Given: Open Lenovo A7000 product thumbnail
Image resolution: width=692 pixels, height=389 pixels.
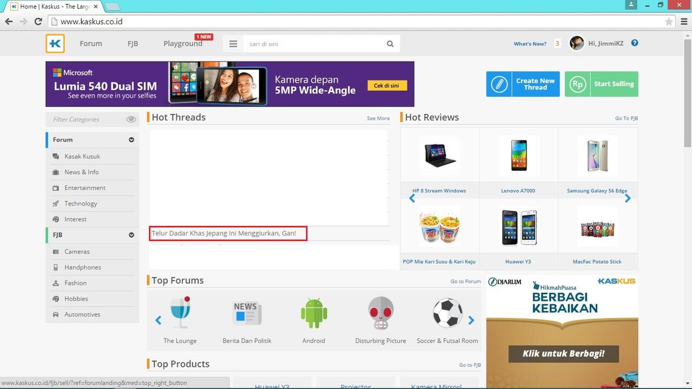Looking at the screenshot, I should click(x=518, y=155).
